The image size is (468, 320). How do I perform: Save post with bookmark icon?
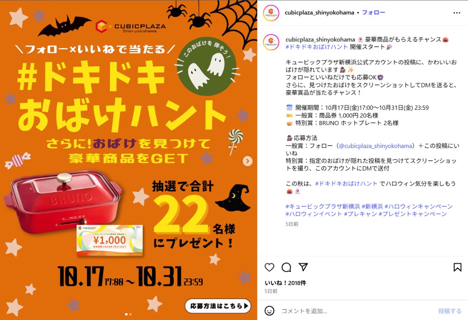pyautogui.click(x=457, y=267)
